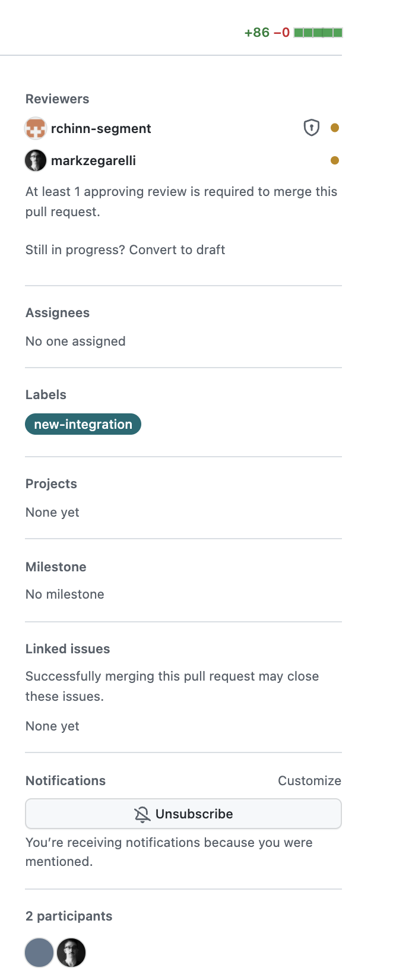Open the Reviewers section heading
This screenshot has height=974, width=393.
coord(58,99)
